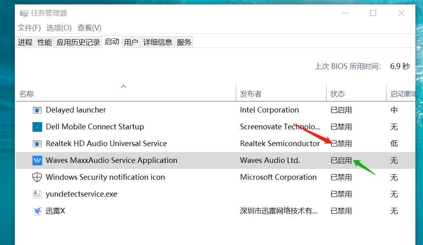
Task: Sort by the 发布者 column header
Action: point(251,94)
